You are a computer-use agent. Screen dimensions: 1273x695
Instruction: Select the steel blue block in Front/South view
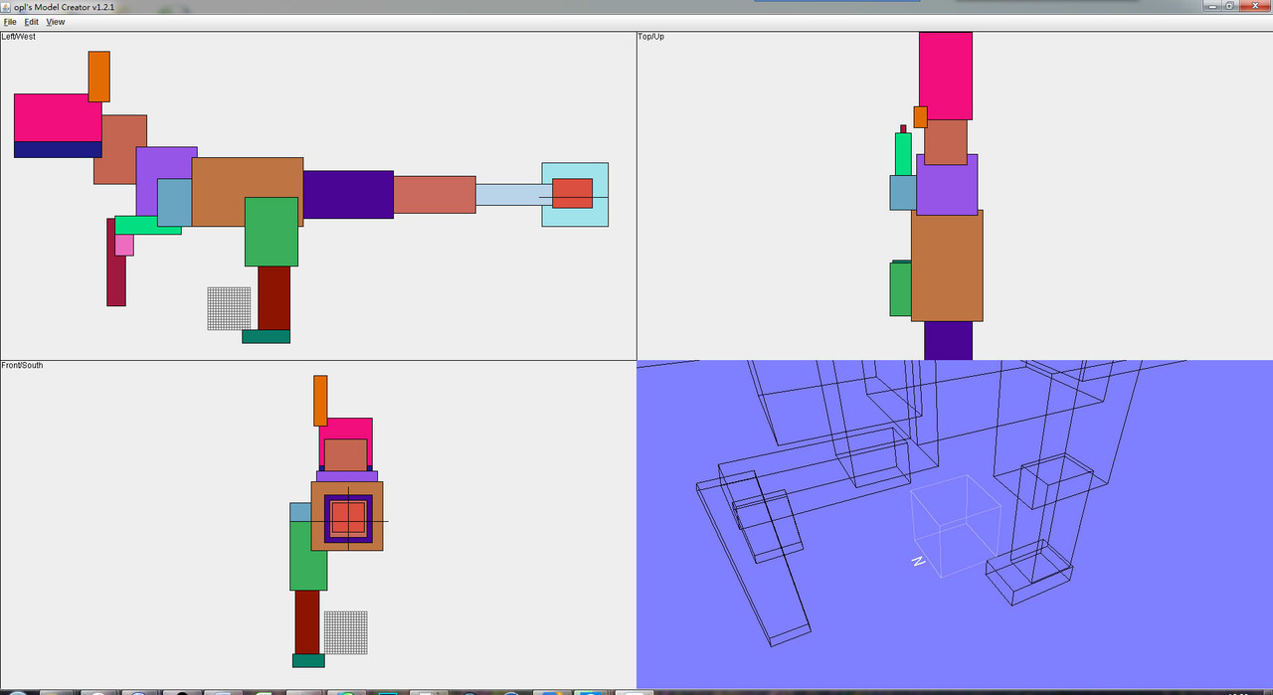pos(300,512)
